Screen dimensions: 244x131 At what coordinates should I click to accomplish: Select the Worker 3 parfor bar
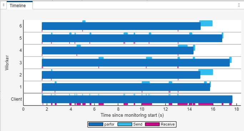[x=136, y=62]
